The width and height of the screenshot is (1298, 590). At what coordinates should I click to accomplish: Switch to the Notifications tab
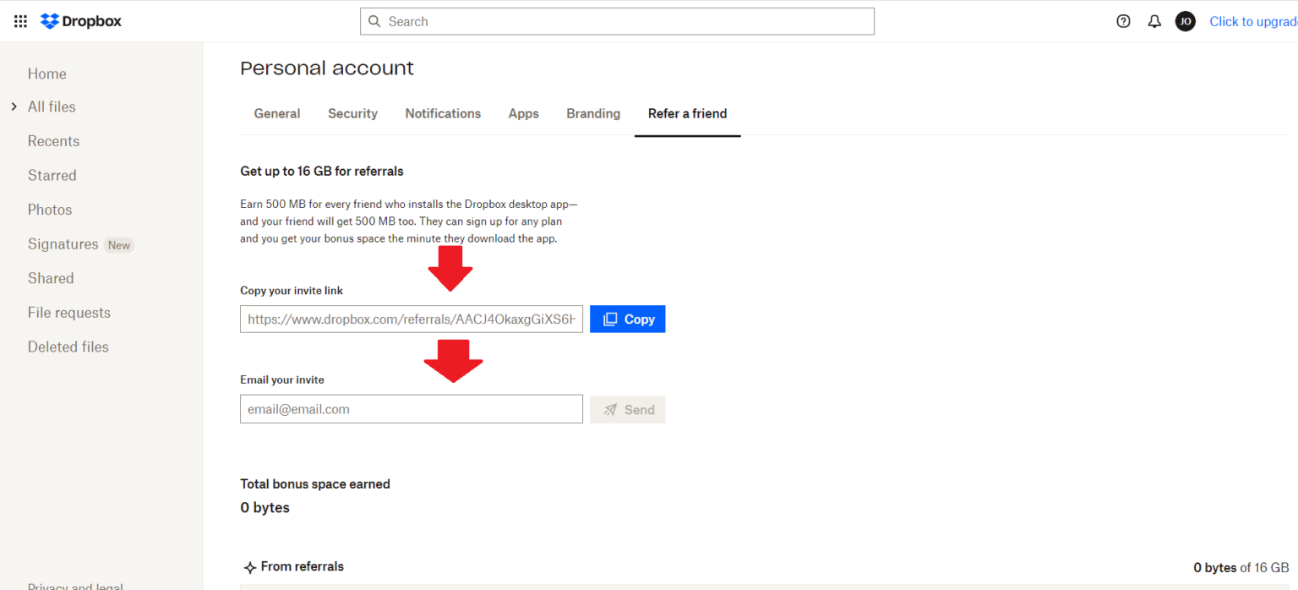(443, 113)
